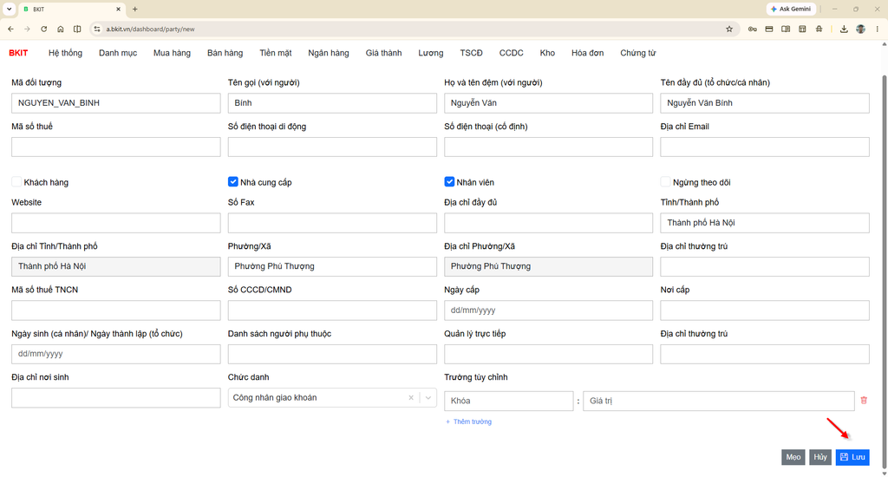The image size is (888, 477).
Task: Tick the Khách hàng checkbox
Action: pyautogui.click(x=16, y=182)
